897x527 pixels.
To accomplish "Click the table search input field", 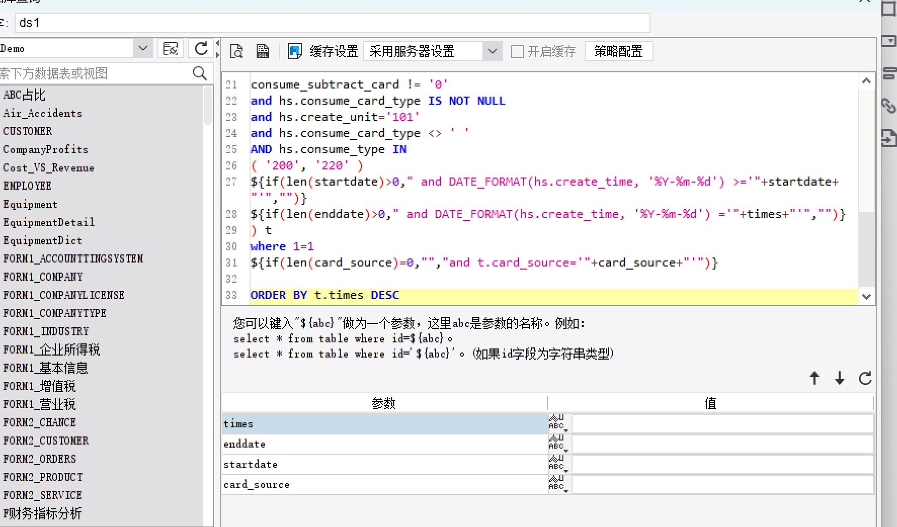I will click(x=95, y=73).
